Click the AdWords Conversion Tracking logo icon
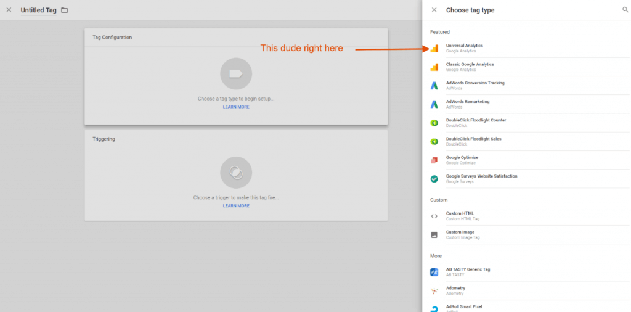This screenshot has height=312, width=631. (434, 85)
